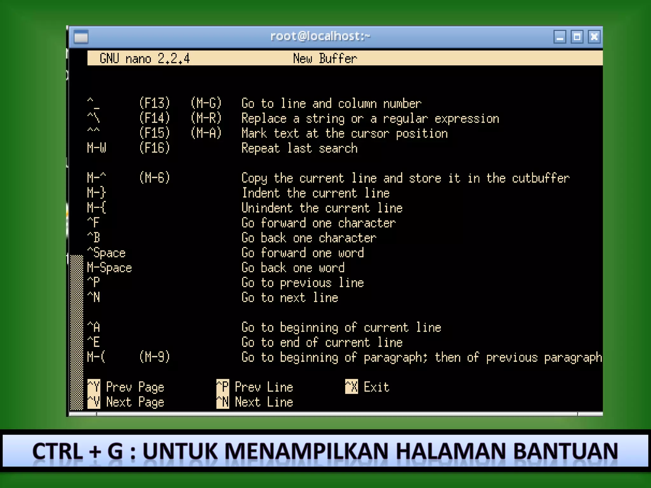Close the root@localhost terminal window
The image size is (651, 488).
click(594, 37)
